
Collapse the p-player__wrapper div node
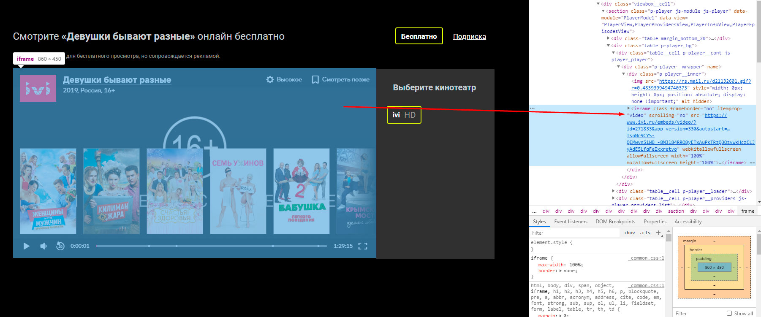[619, 67]
